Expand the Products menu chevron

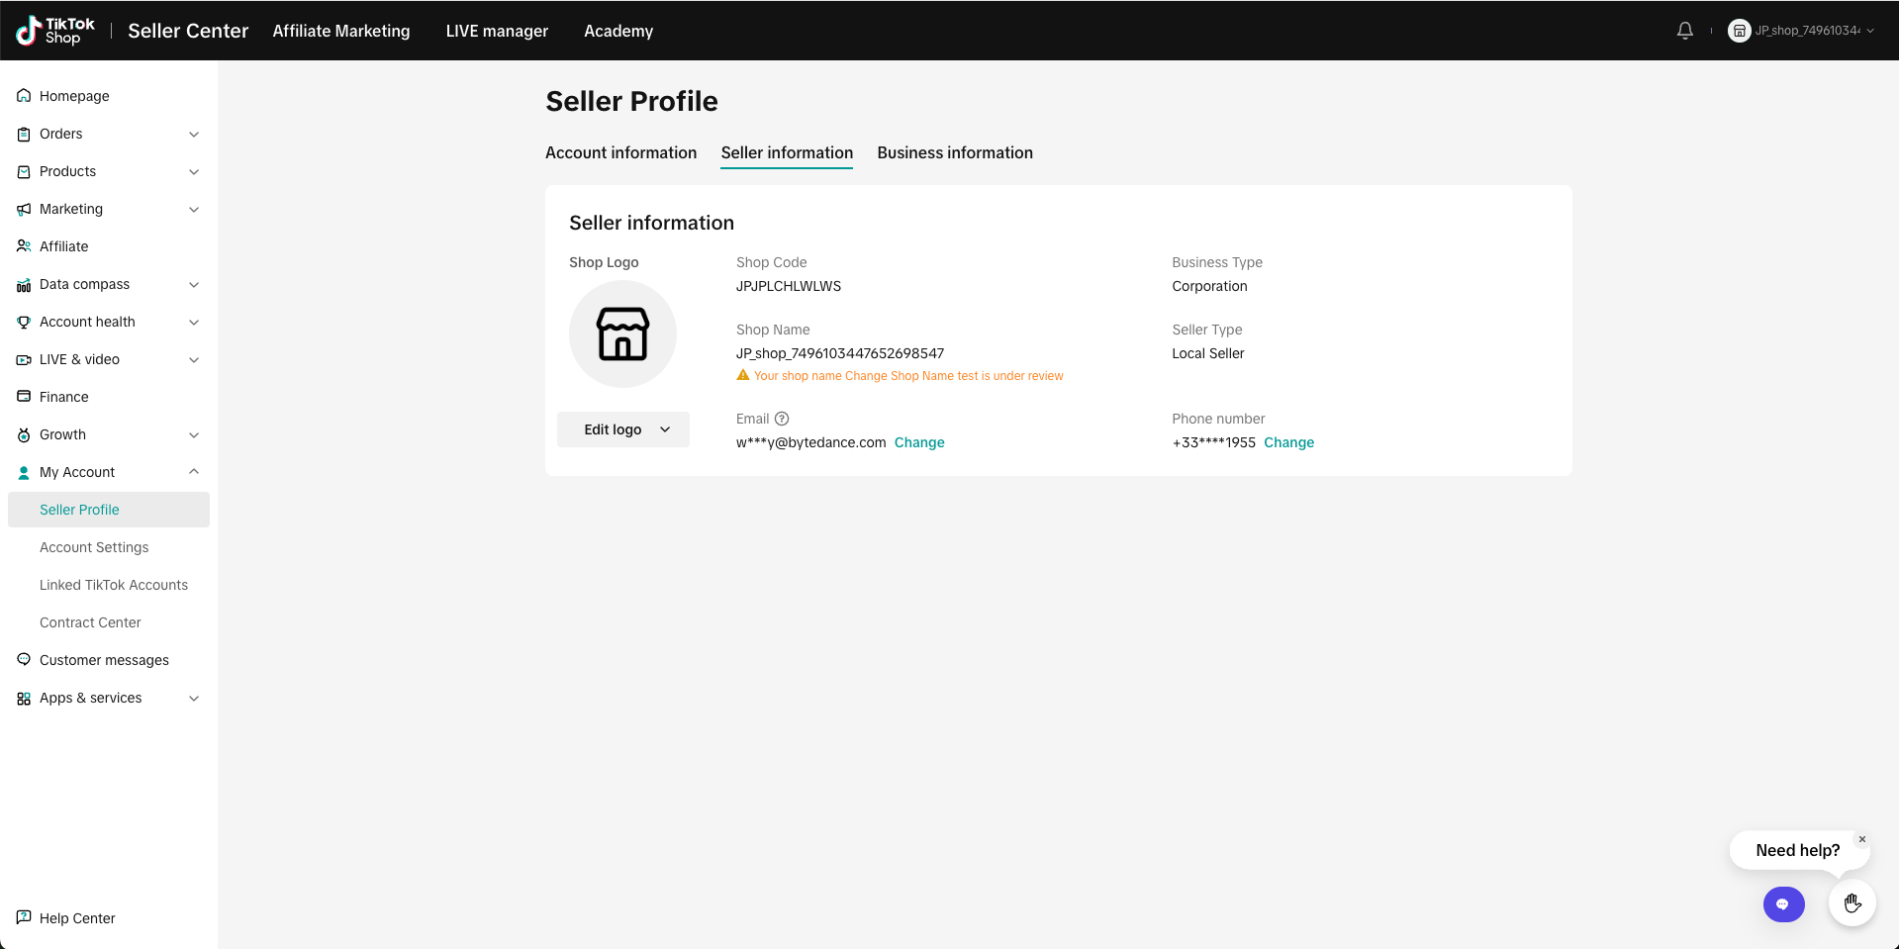(x=194, y=171)
